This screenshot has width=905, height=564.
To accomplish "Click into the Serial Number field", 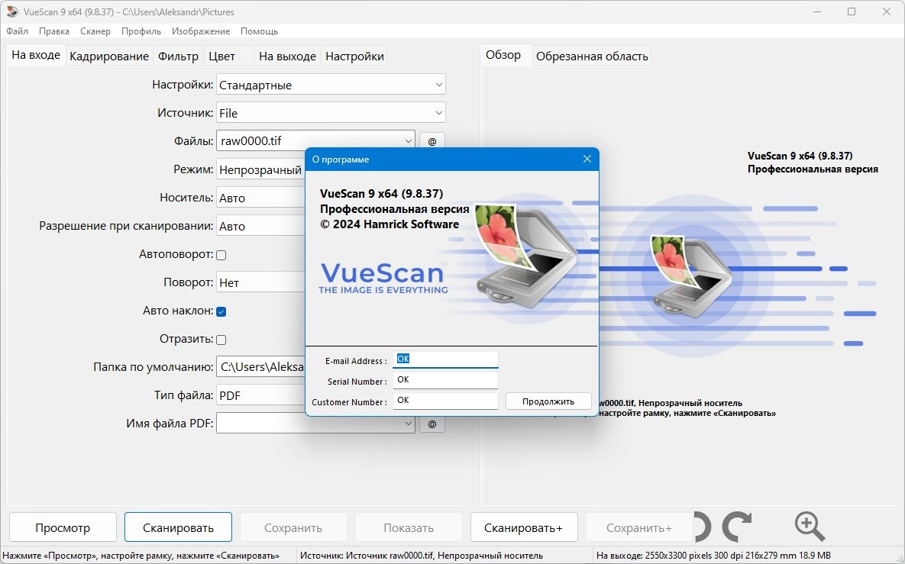I will [444, 380].
